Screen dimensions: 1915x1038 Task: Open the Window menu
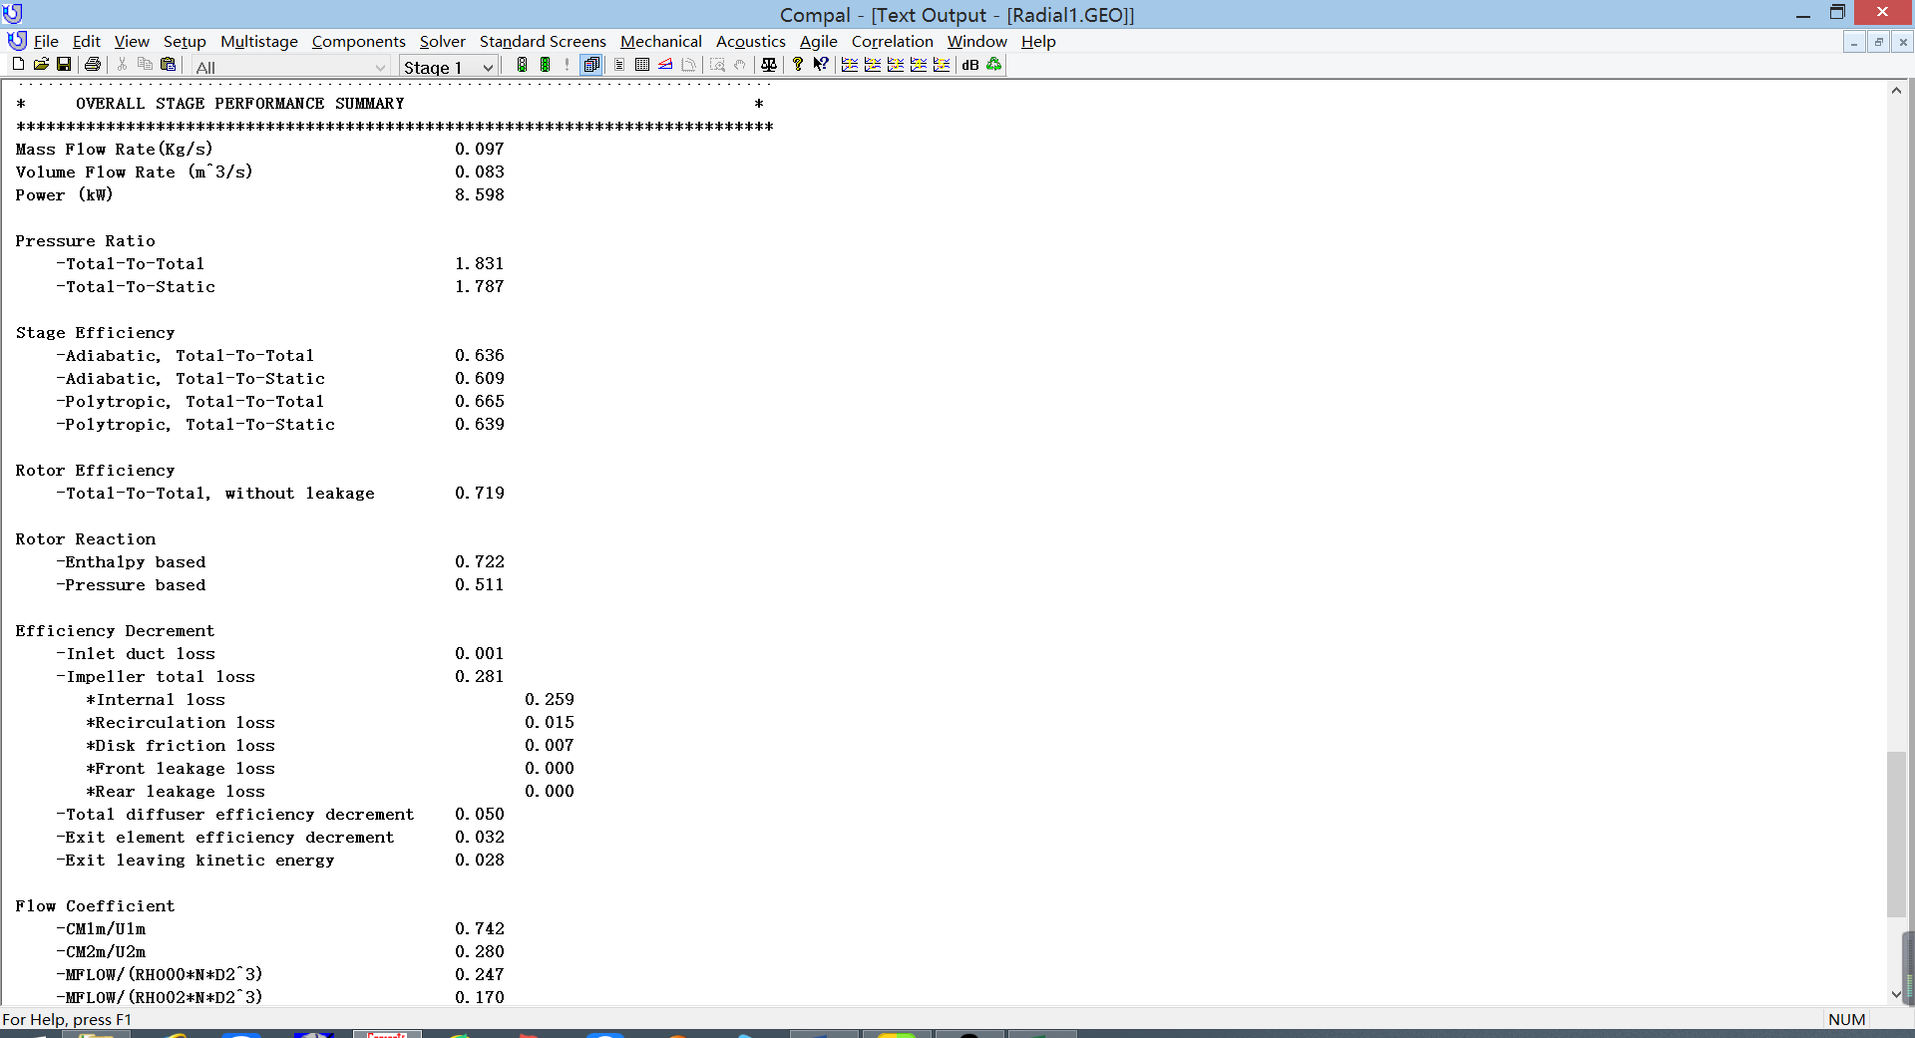(x=977, y=41)
